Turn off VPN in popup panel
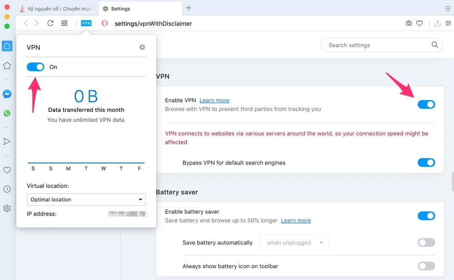Viewport: 454px width, 280px height. click(x=35, y=67)
